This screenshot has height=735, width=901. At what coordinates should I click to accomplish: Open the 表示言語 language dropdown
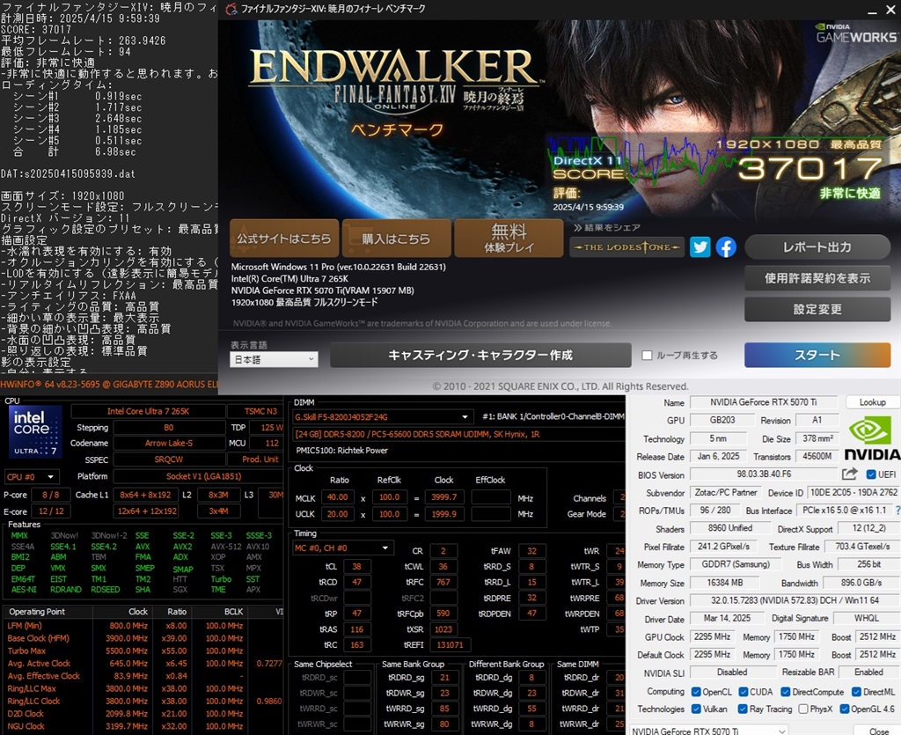274,359
